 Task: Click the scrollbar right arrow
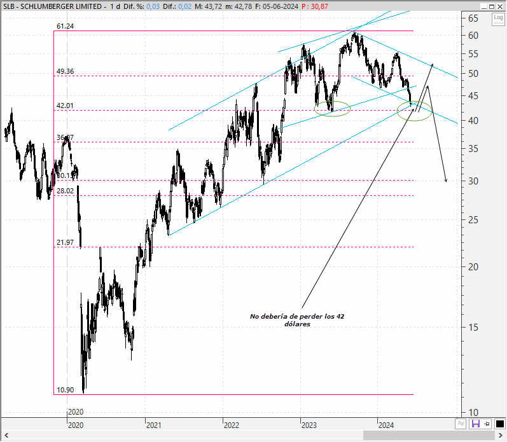(501, 436)
